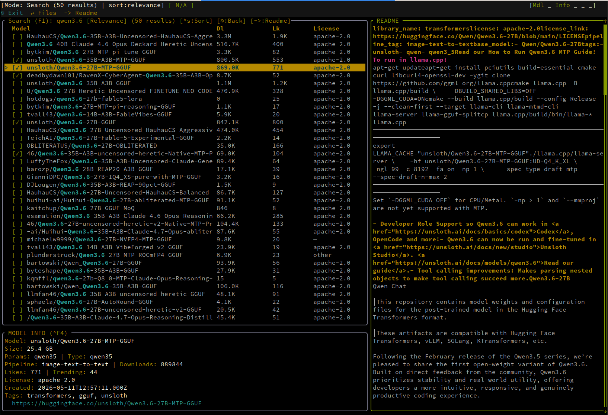Click the Back shortcut label

click(231, 21)
